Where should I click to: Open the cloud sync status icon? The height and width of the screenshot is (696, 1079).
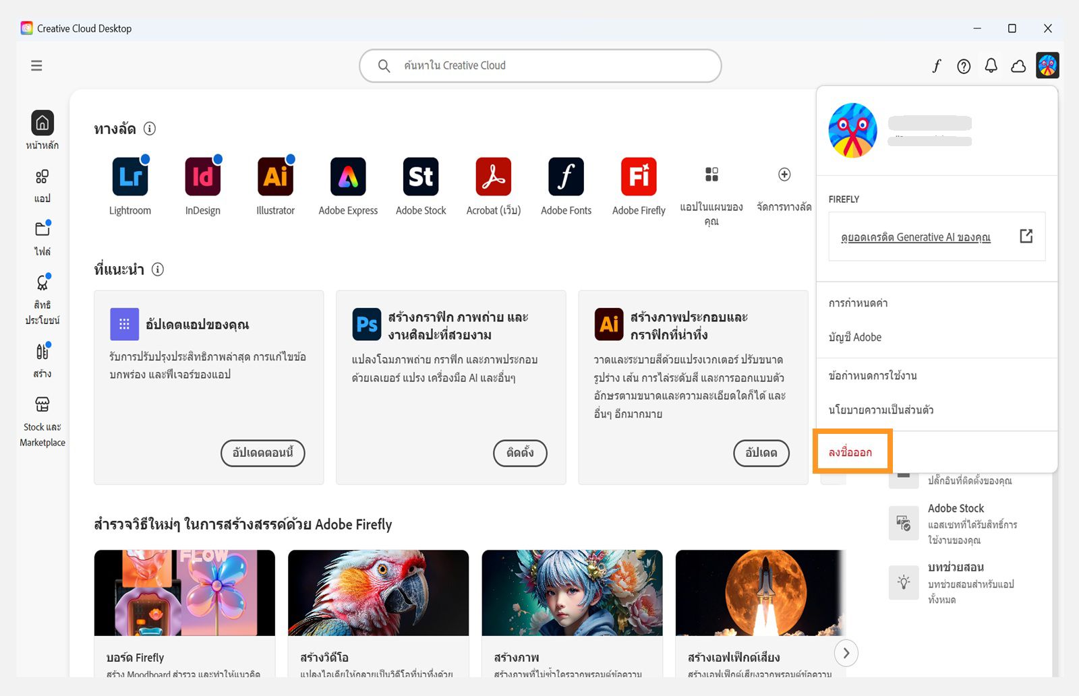coord(1018,66)
